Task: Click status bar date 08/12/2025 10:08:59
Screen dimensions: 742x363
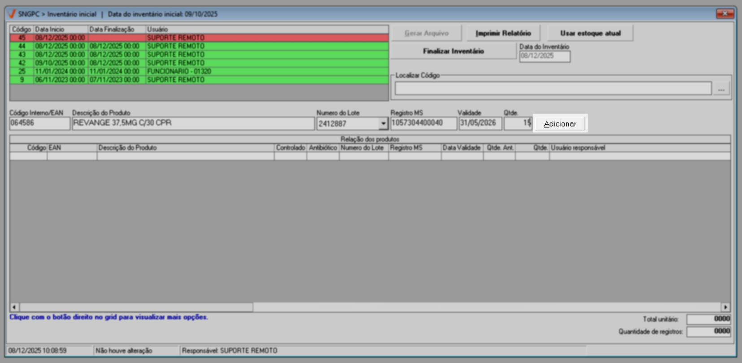Action: pos(37,351)
